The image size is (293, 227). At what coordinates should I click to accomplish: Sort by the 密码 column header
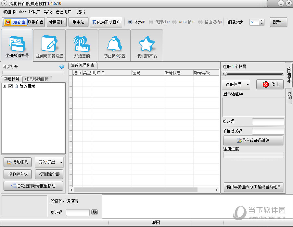(x=148, y=73)
